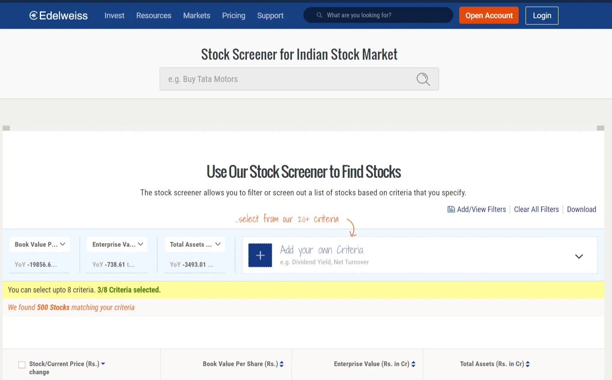Click the search magnifier icon in stock search
The image size is (612, 380).
(423, 79)
